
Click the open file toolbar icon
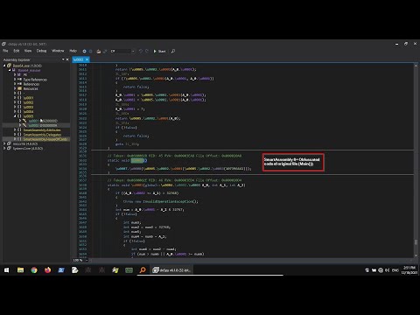click(99, 51)
